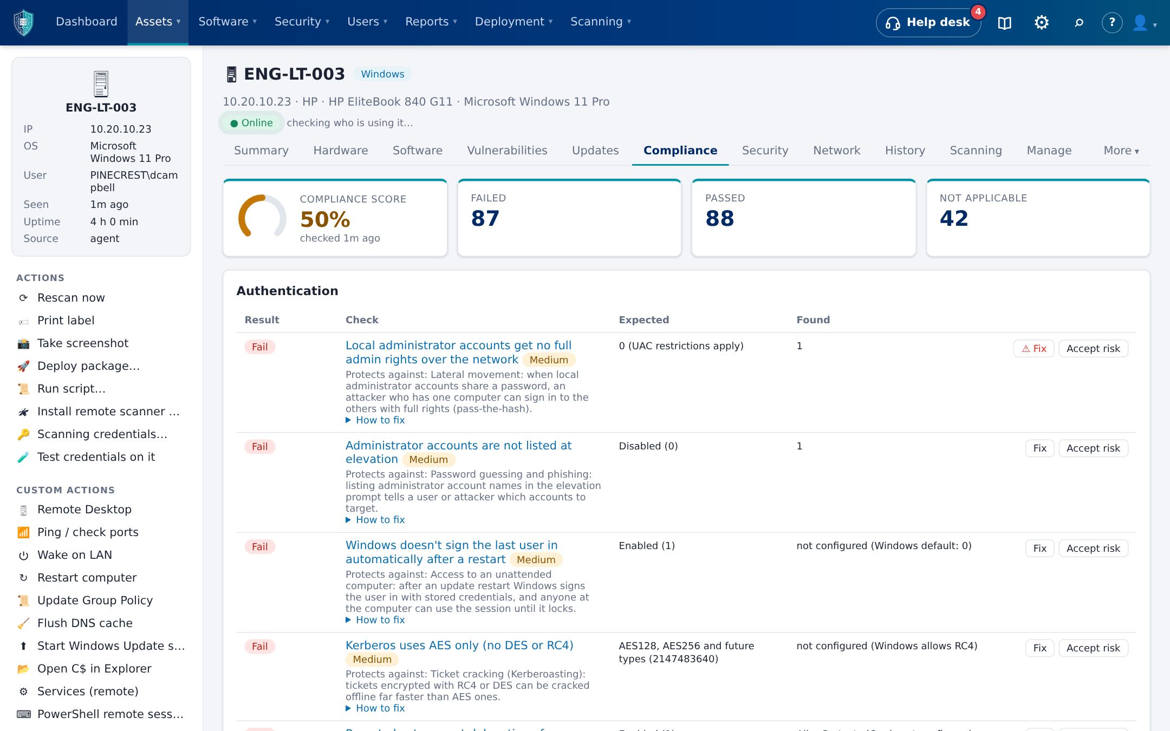Open the documentation book icon
This screenshot has width=1170, height=731.
1004,23
